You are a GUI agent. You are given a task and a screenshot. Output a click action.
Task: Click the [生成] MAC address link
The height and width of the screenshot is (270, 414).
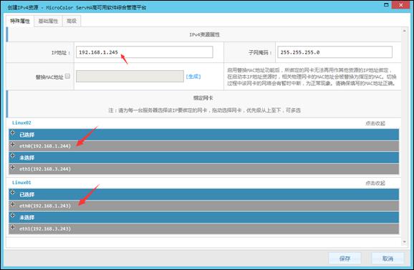pos(193,77)
